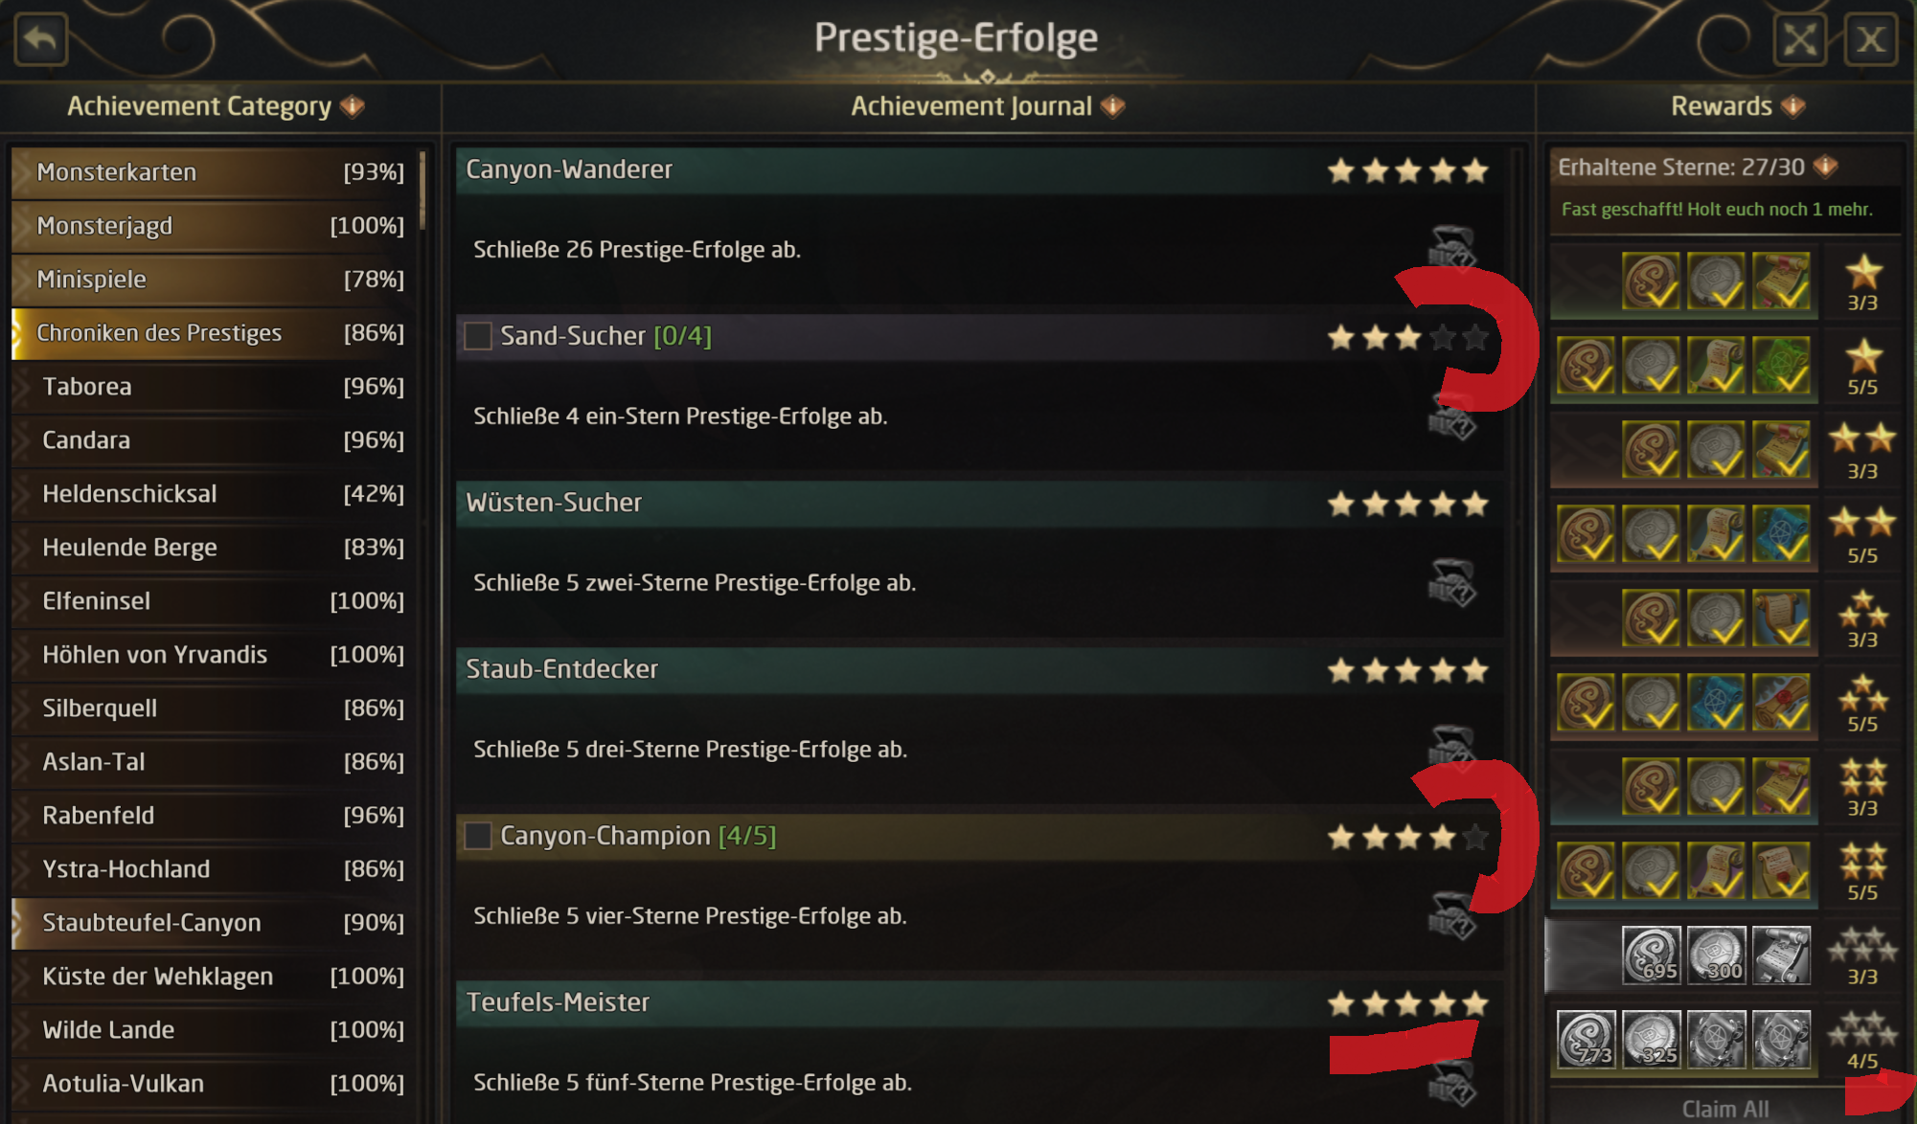Tick the Canyon-Champion checkbox
Viewport: 1917px width, 1124px height.
[478, 836]
